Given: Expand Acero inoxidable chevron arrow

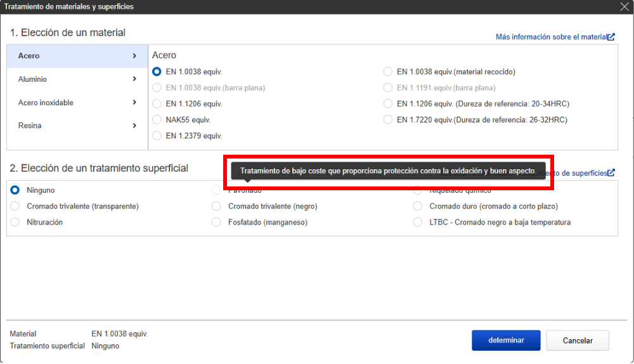Looking at the screenshot, I should click(134, 103).
